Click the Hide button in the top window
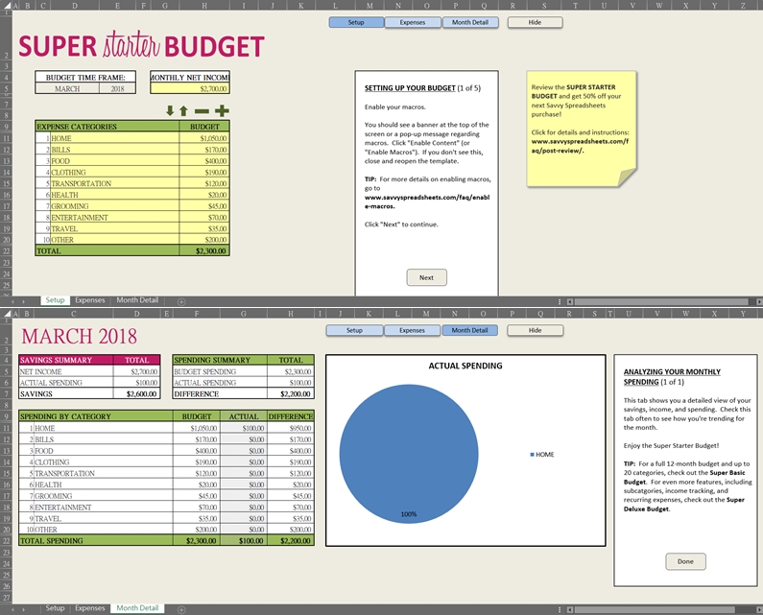763x615 pixels. (x=535, y=22)
